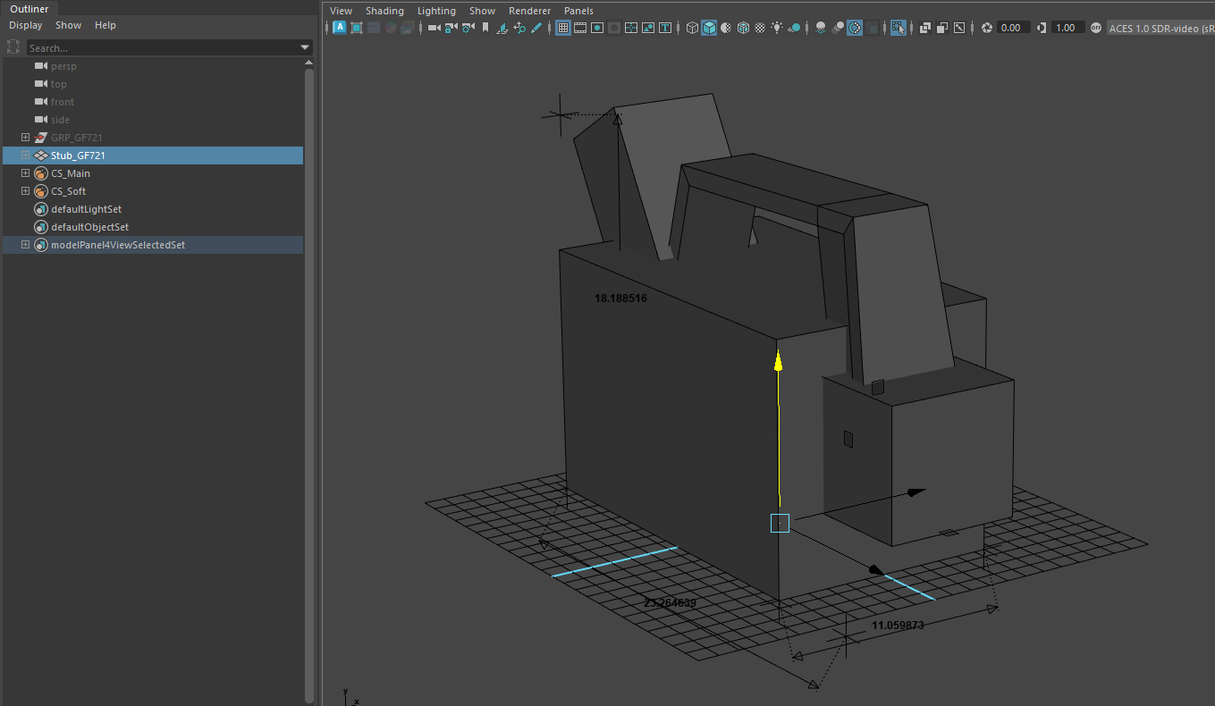This screenshot has height=706, width=1215.
Task: Open the Outliner Show menu
Action: 68,25
